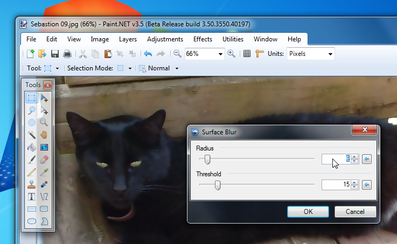Open the View menu

point(74,39)
